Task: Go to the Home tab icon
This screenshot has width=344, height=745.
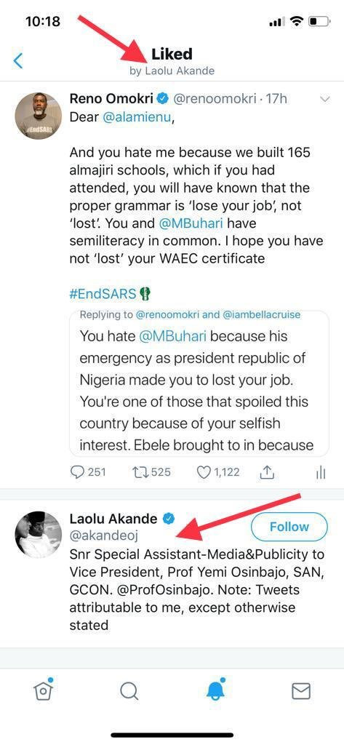Action: pos(43,690)
